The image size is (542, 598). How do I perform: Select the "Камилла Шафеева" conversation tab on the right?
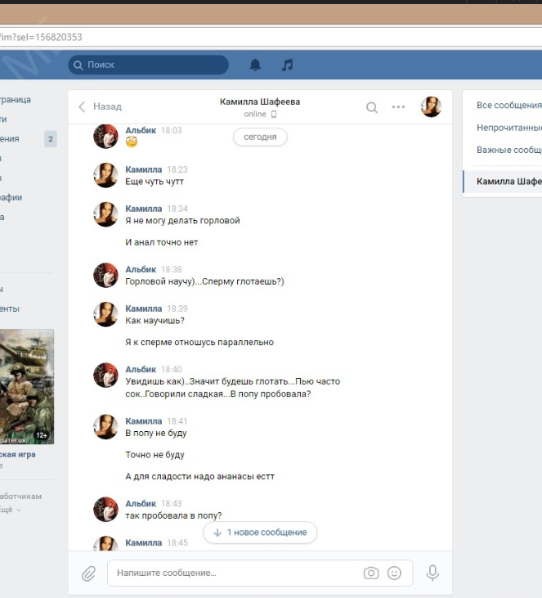[508, 182]
